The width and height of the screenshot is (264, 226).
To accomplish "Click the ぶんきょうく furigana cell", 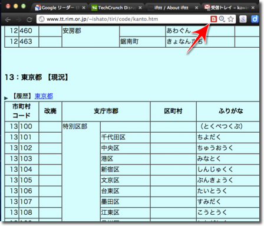I will pos(228,180).
